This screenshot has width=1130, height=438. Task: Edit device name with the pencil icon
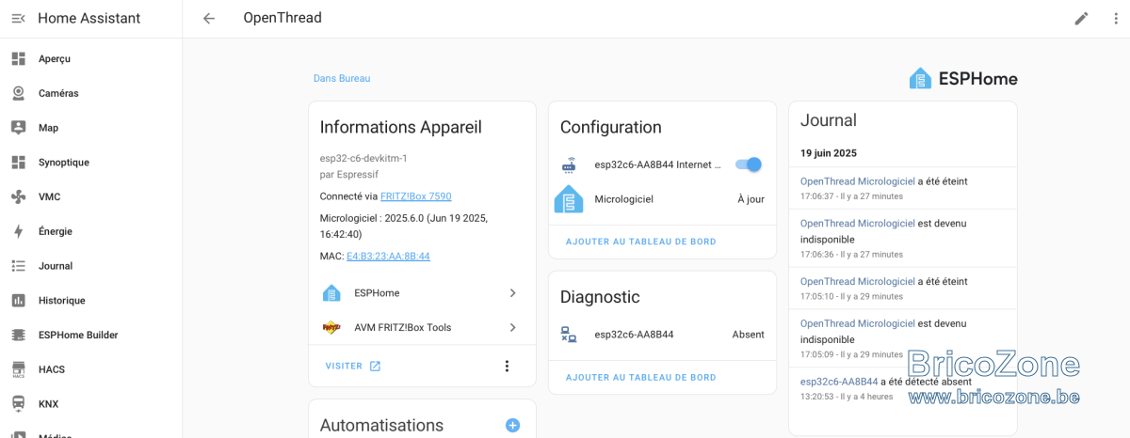tap(1081, 18)
